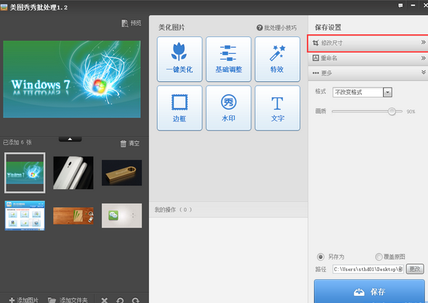Open the 文字 text tool
The height and width of the screenshot is (303, 428).
(278, 108)
